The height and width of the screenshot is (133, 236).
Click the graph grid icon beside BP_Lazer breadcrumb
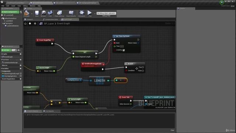point(41,24)
